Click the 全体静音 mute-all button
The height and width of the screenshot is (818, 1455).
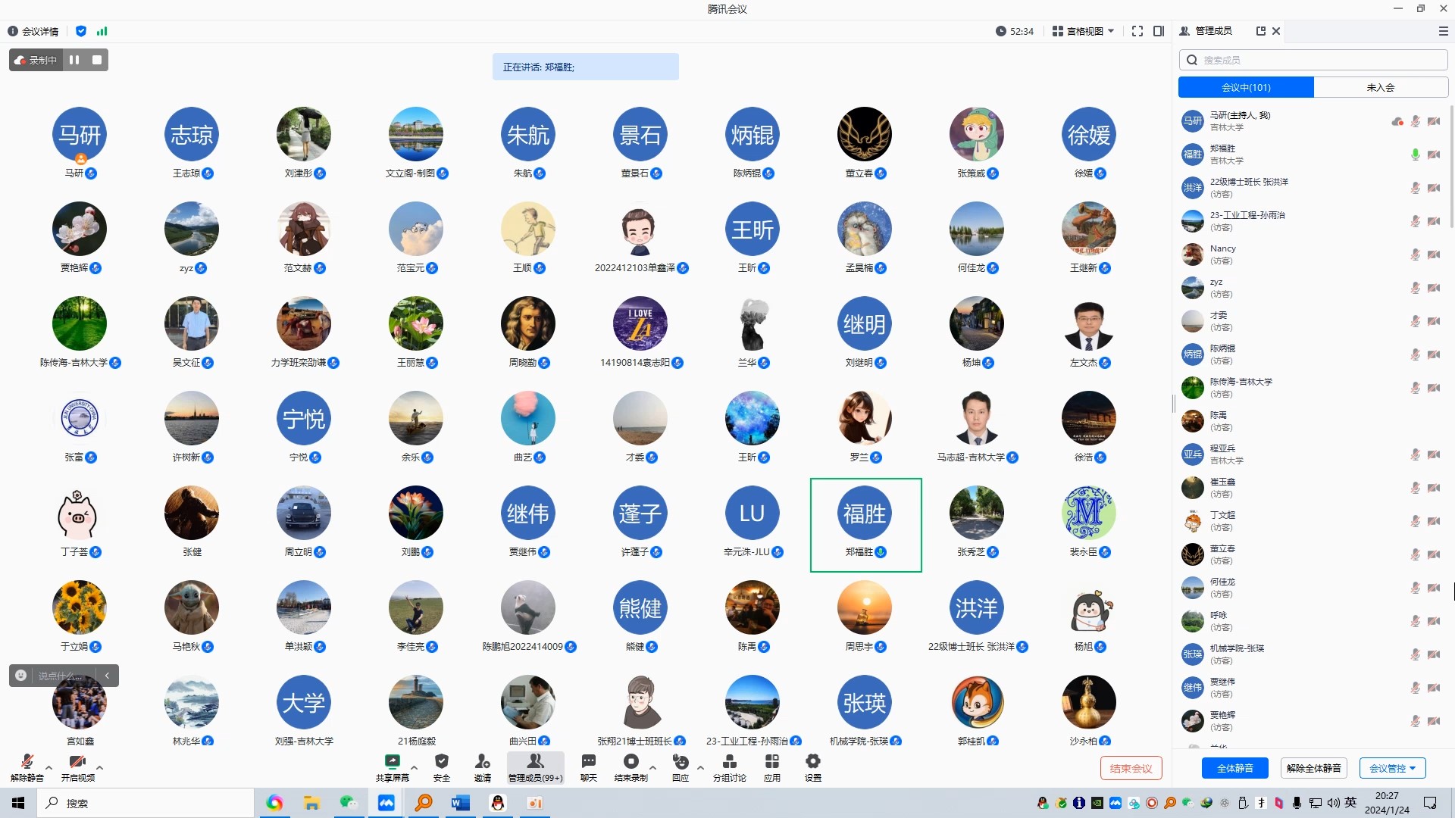pyautogui.click(x=1234, y=768)
